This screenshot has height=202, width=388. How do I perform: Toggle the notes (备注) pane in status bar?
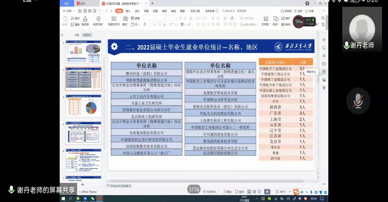227,192
